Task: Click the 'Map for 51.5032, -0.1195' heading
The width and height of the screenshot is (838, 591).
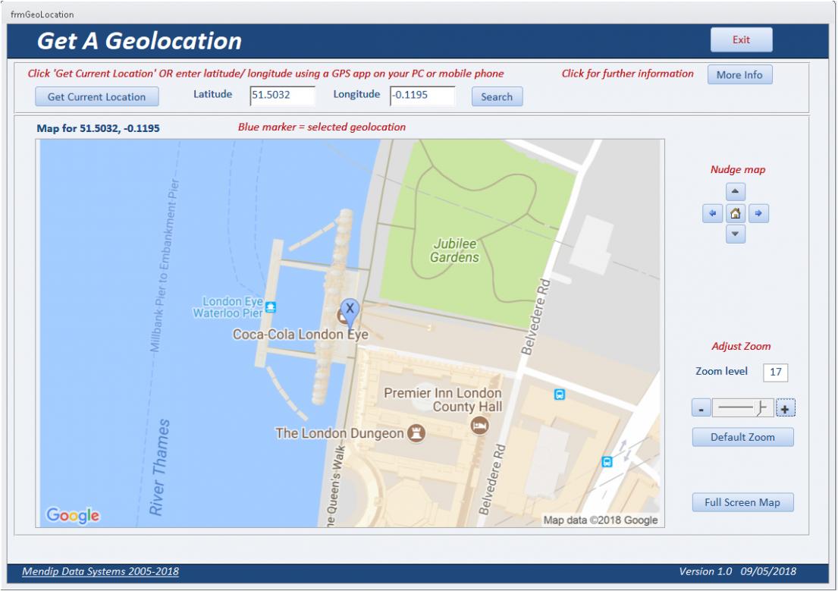Action: tap(98, 128)
